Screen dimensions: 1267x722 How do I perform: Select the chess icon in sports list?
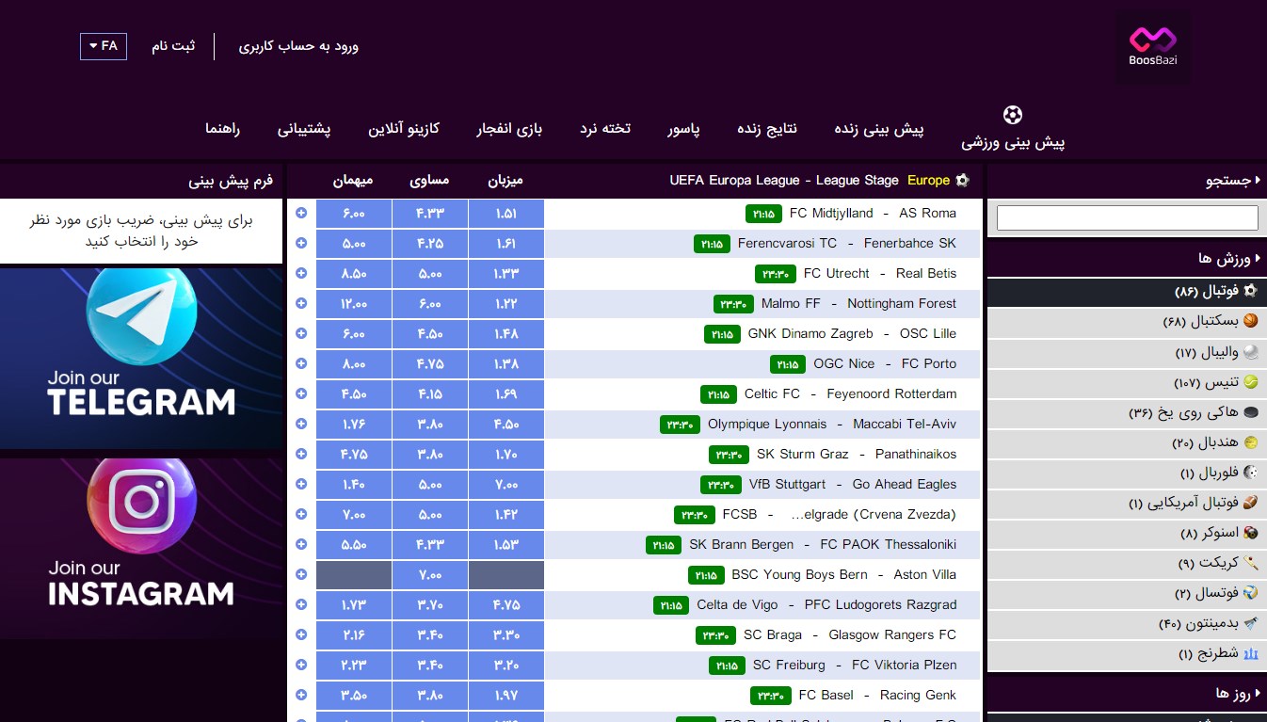tap(1250, 653)
